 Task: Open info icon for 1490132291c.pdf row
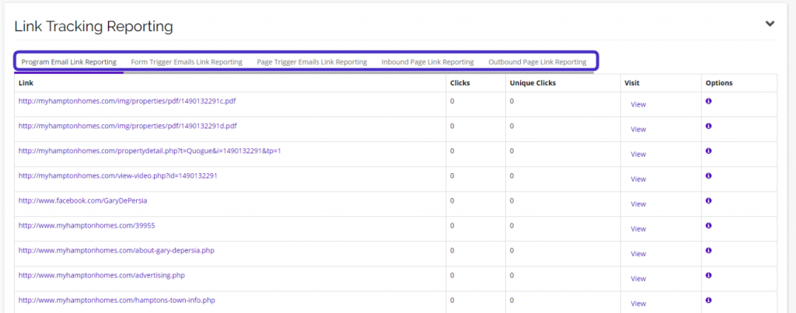(709, 101)
